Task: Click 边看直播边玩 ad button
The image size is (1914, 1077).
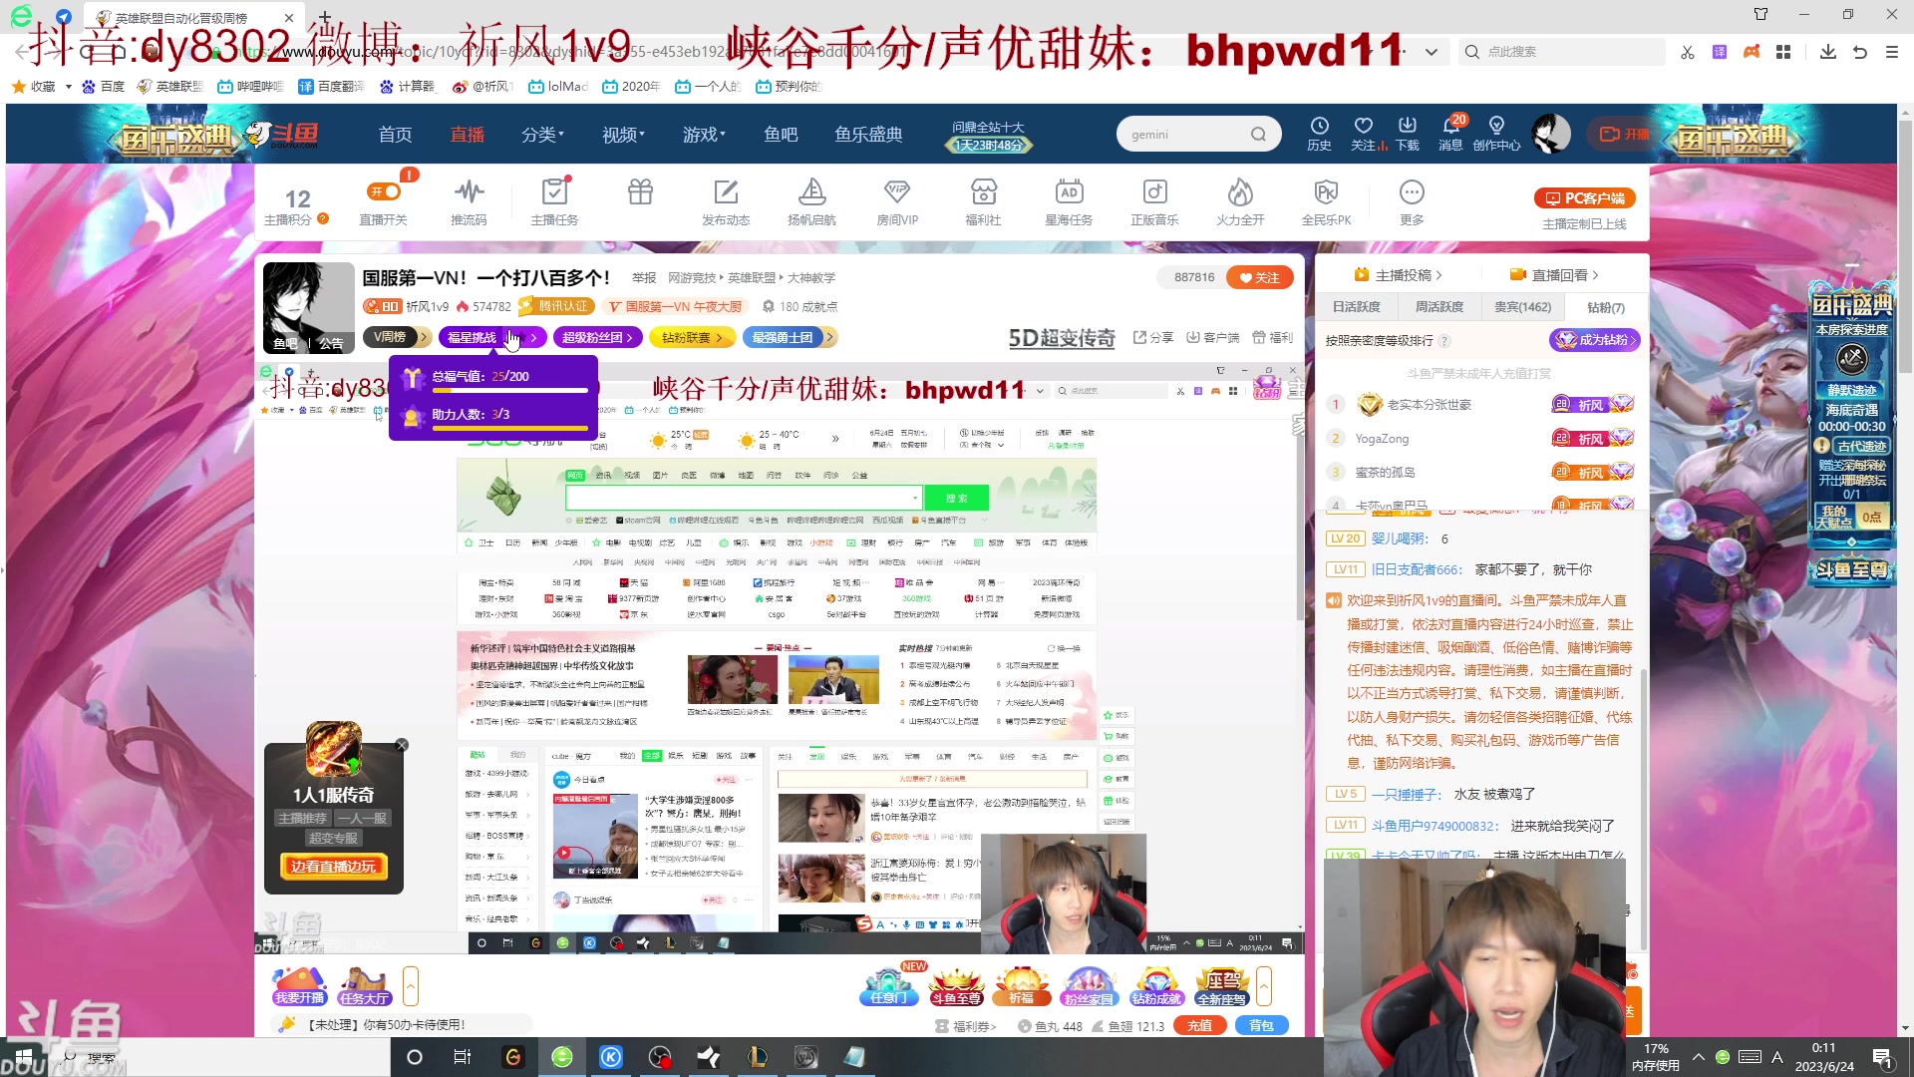Action: [333, 867]
